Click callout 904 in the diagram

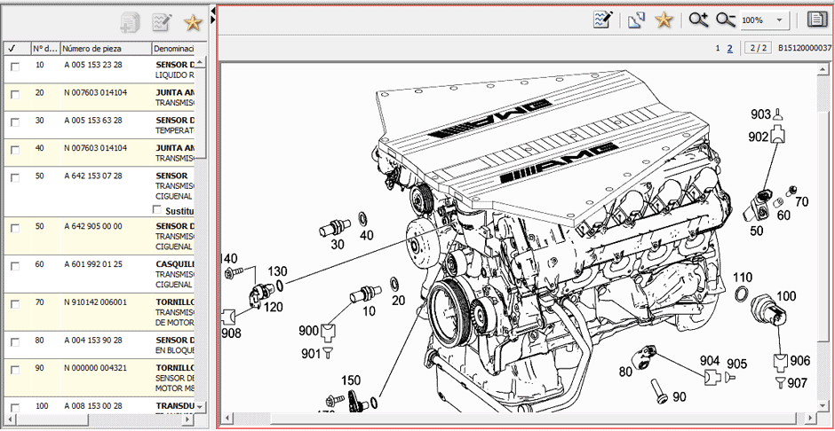pos(710,361)
